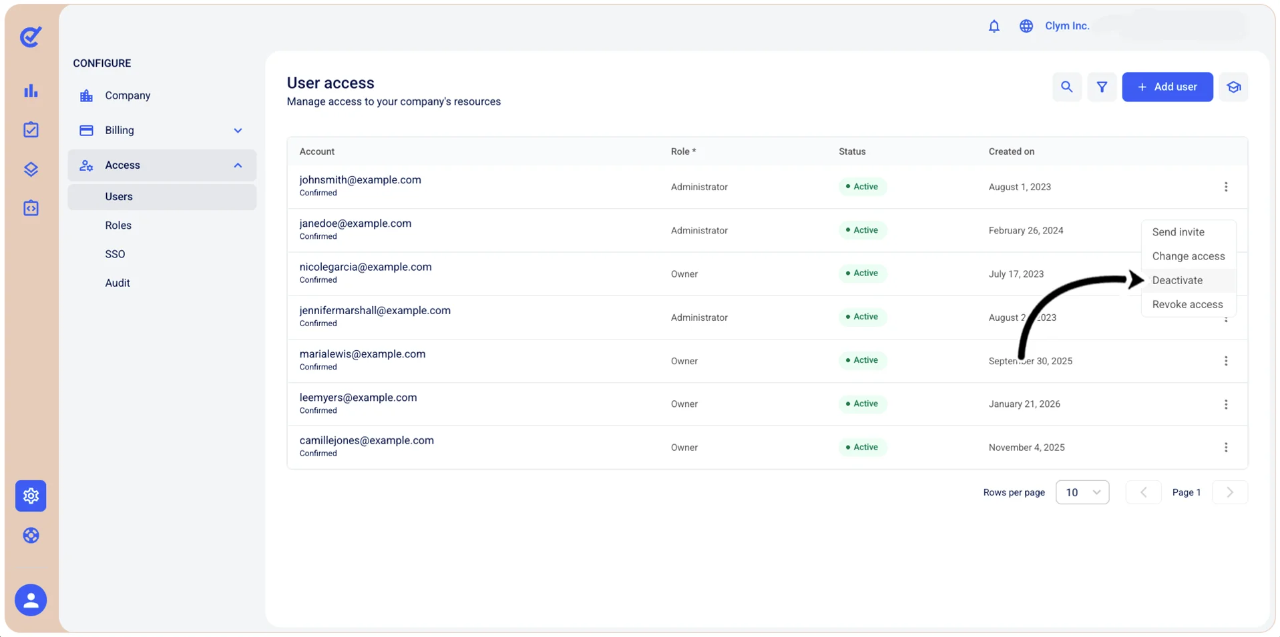
Task: Expand the Billing section chevron
Action: point(238,131)
